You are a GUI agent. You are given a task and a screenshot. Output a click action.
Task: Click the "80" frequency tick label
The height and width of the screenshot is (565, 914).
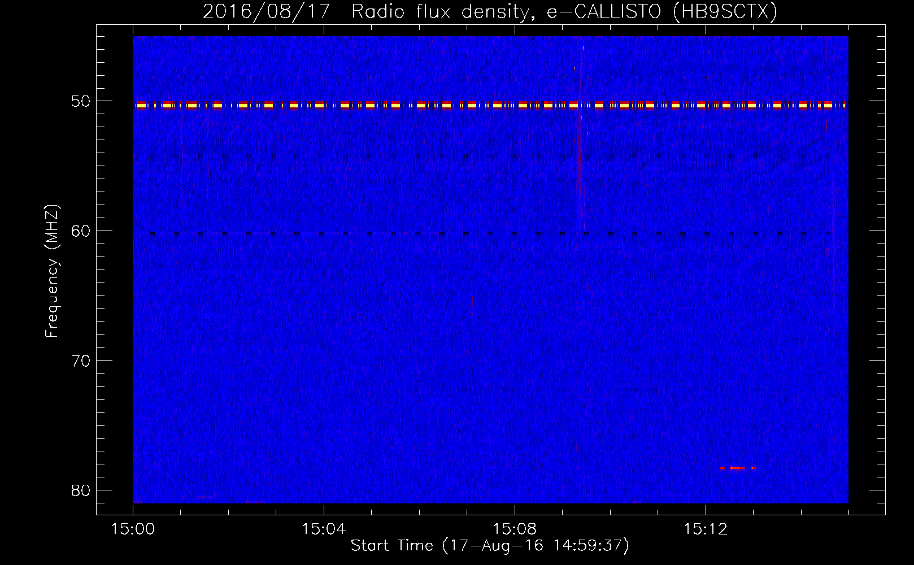[x=81, y=490]
